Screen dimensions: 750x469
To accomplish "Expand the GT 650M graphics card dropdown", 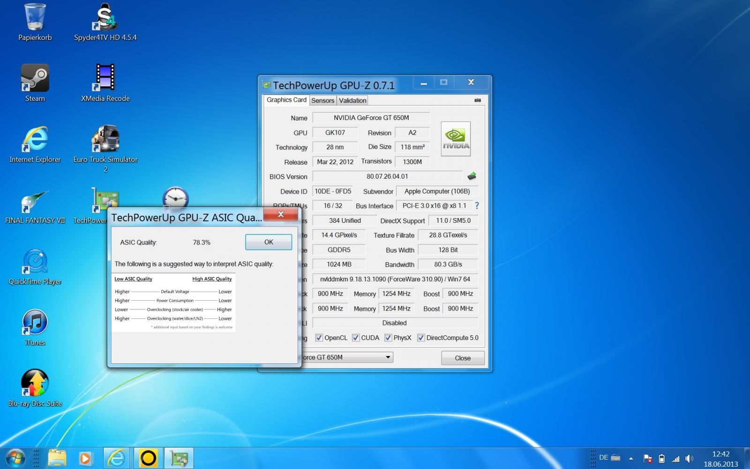I will point(388,357).
